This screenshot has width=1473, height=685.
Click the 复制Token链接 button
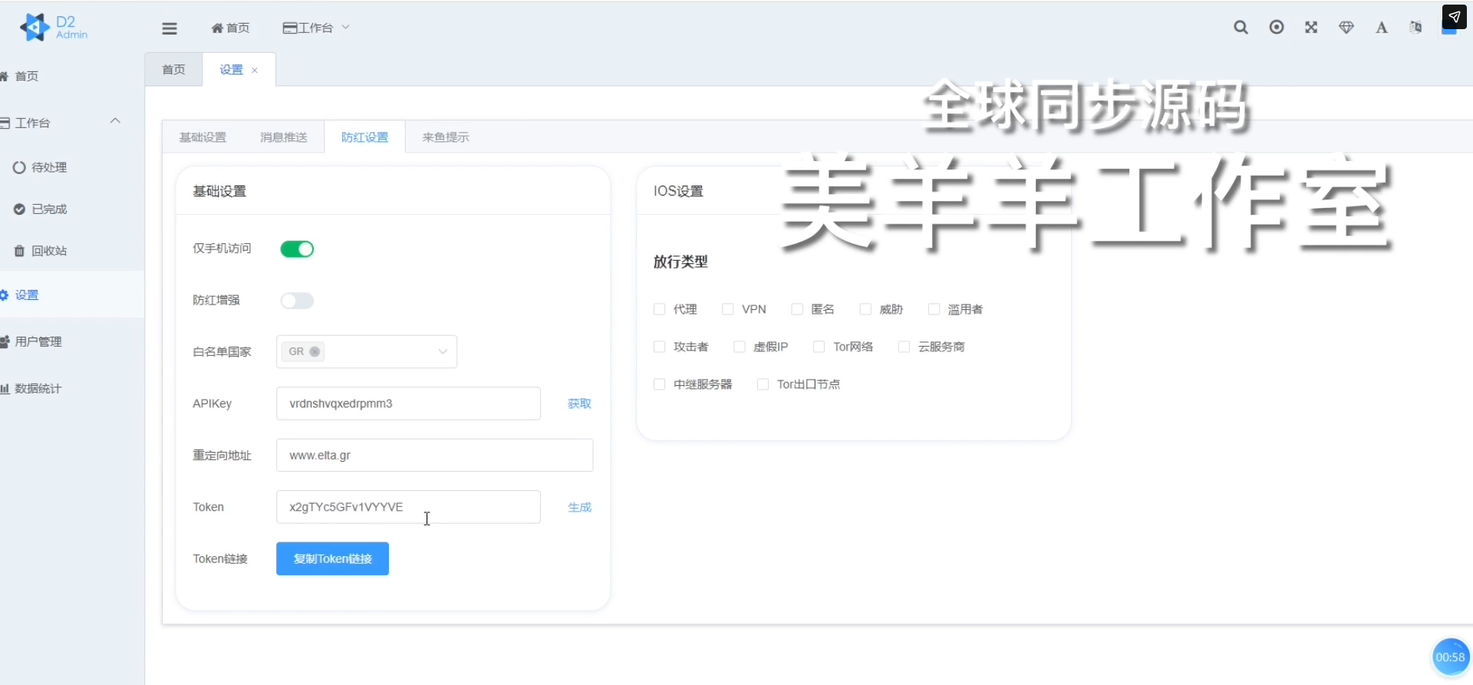(x=332, y=558)
